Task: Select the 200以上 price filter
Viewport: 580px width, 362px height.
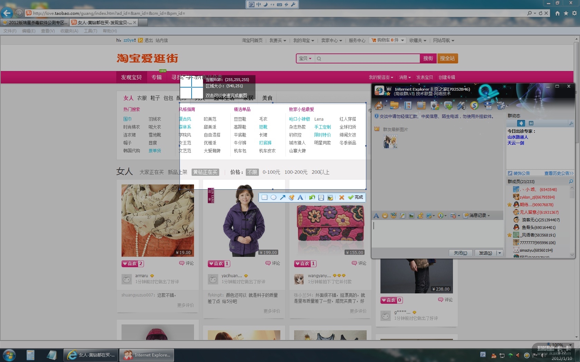Action: point(320,172)
